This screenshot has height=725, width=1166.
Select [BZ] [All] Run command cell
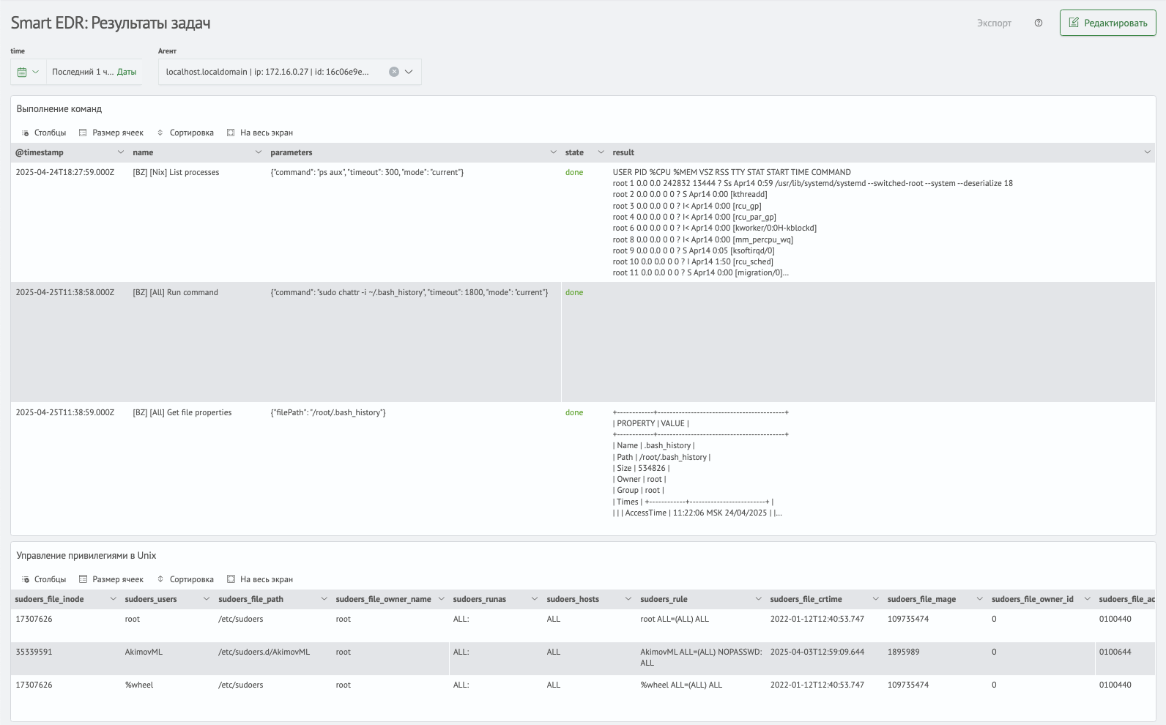[x=175, y=292]
